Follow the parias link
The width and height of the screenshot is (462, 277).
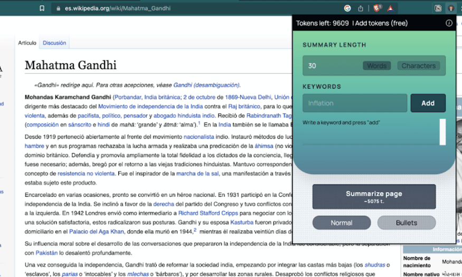tap(70, 274)
